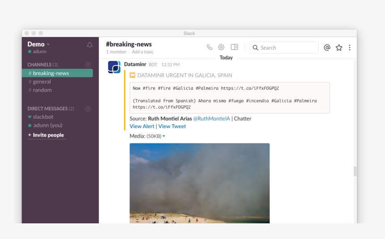Click the adunn status under Demo
Screen dimensions: 385x239
[37, 51]
